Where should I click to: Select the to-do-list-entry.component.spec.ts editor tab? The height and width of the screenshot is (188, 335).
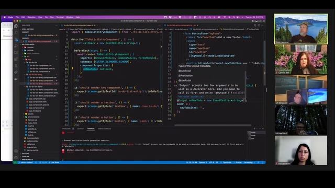click(x=80, y=25)
